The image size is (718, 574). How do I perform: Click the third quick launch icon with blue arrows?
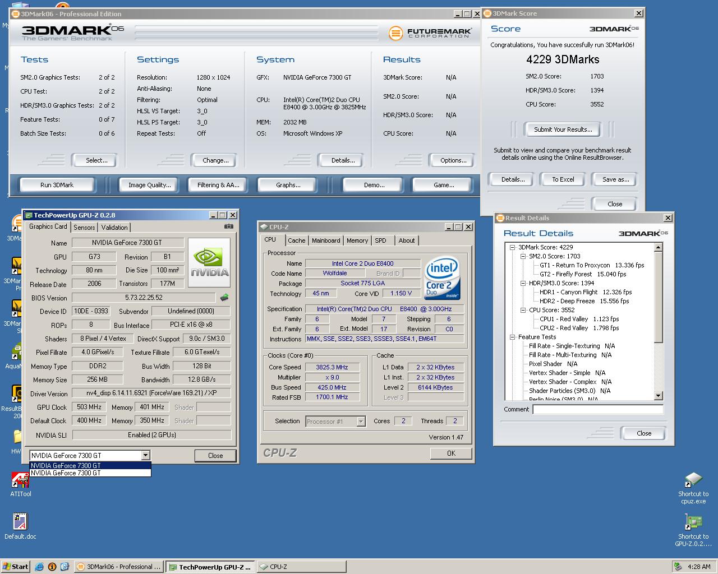65,567
